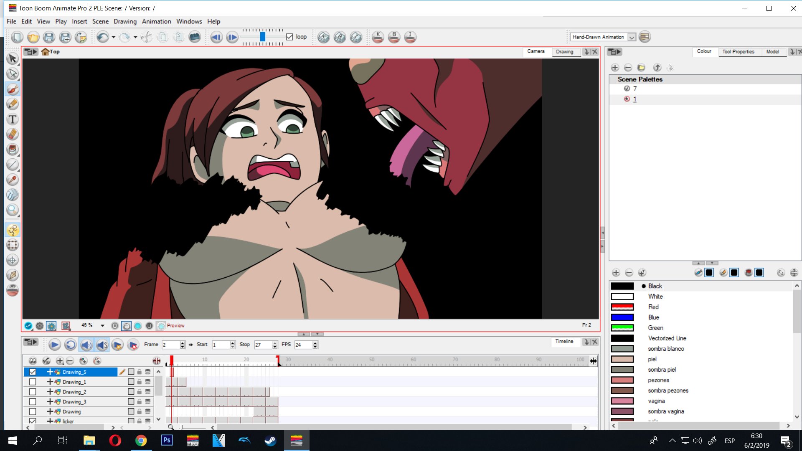
Task: Open the File menu
Action: [12, 21]
